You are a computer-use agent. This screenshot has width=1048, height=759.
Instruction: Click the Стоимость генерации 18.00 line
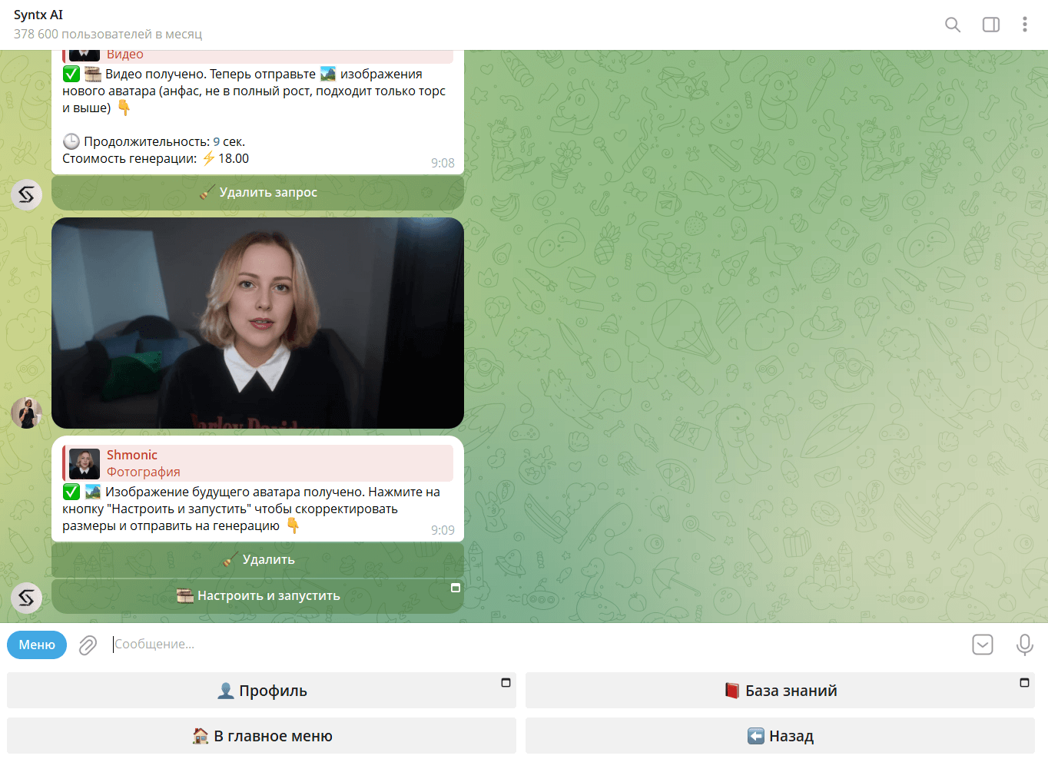click(x=155, y=158)
